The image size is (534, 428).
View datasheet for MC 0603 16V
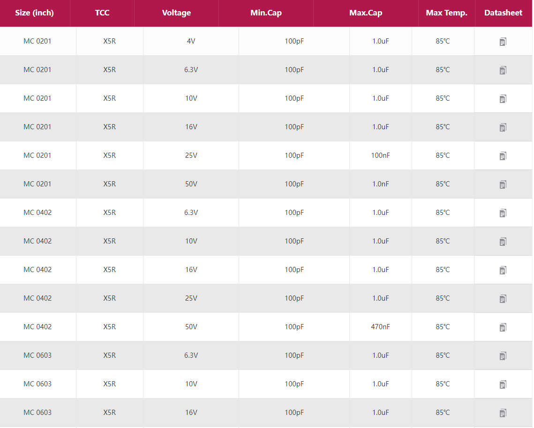pyautogui.click(x=503, y=413)
